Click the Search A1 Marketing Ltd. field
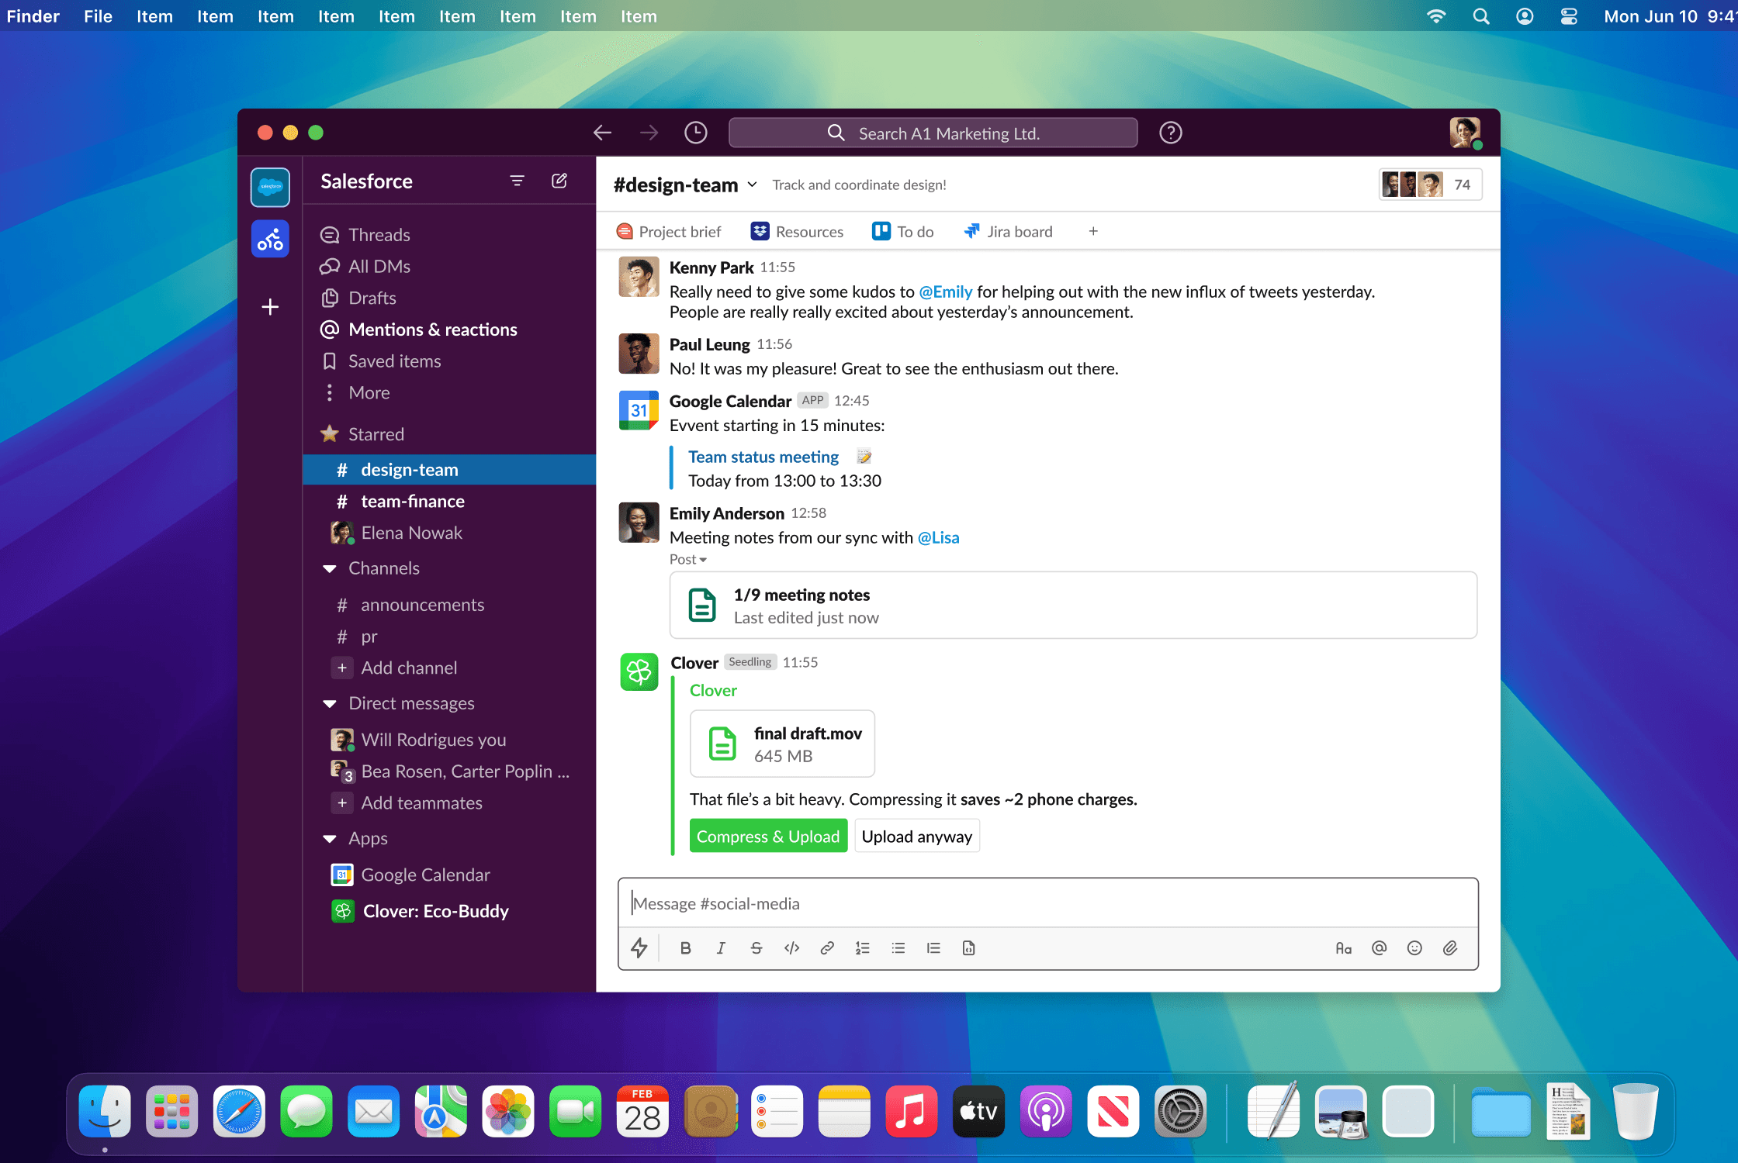 click(933, 133)
